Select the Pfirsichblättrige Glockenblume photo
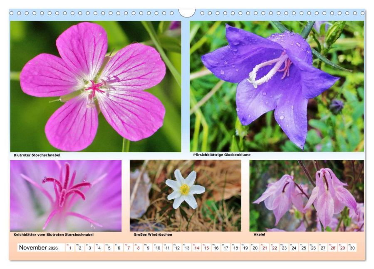The image size is (374, 269). (277, 86)
